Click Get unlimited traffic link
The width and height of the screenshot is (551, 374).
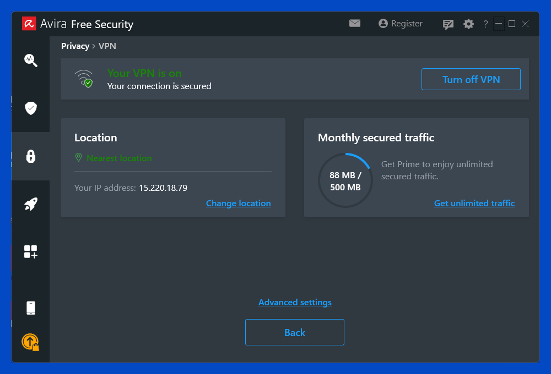(x=474, y=203)
